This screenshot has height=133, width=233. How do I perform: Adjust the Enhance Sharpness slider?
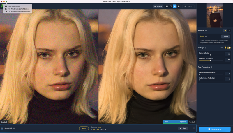pos(211,61)
